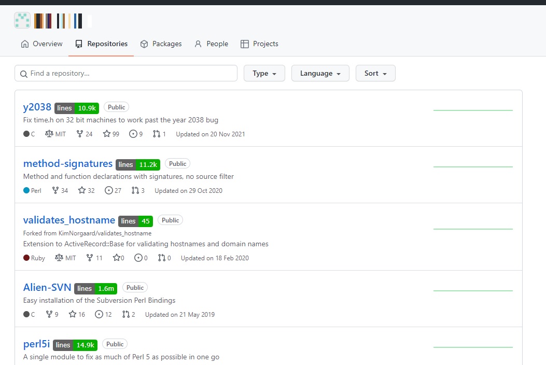Image resolution: width=546 pixels, height=365 pixels.
Task: Click 'Easy installation of the Subversion Perl Bindings'
Action: [x=99, y=300]
